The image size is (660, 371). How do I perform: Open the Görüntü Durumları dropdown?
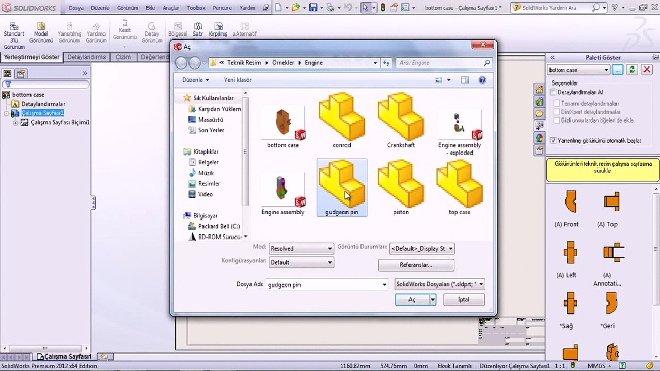click(x=422, y=248)
